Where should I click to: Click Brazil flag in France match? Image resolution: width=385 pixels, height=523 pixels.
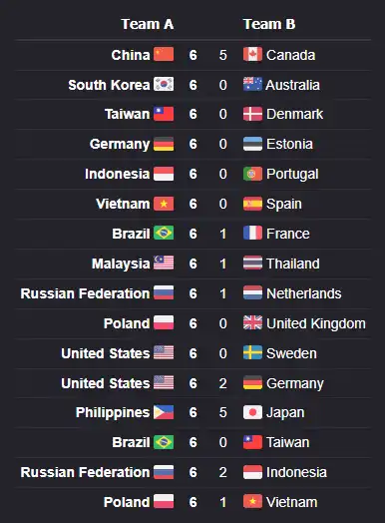[164, 234]
